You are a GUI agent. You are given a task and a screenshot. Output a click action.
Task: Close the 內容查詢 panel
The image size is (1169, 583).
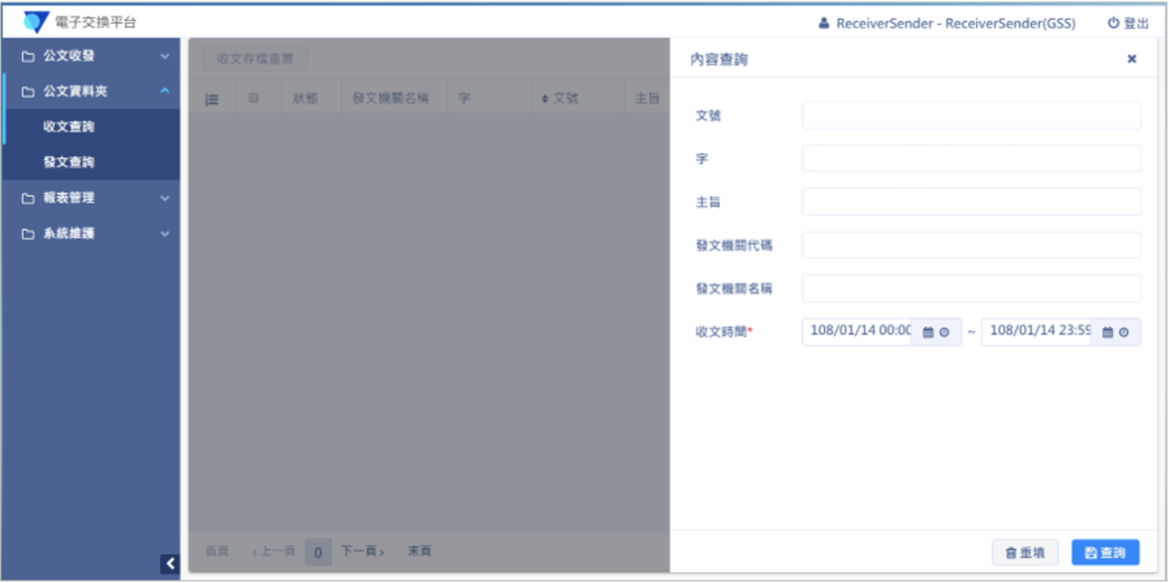pyautogui.click(x=1132, y=59)
